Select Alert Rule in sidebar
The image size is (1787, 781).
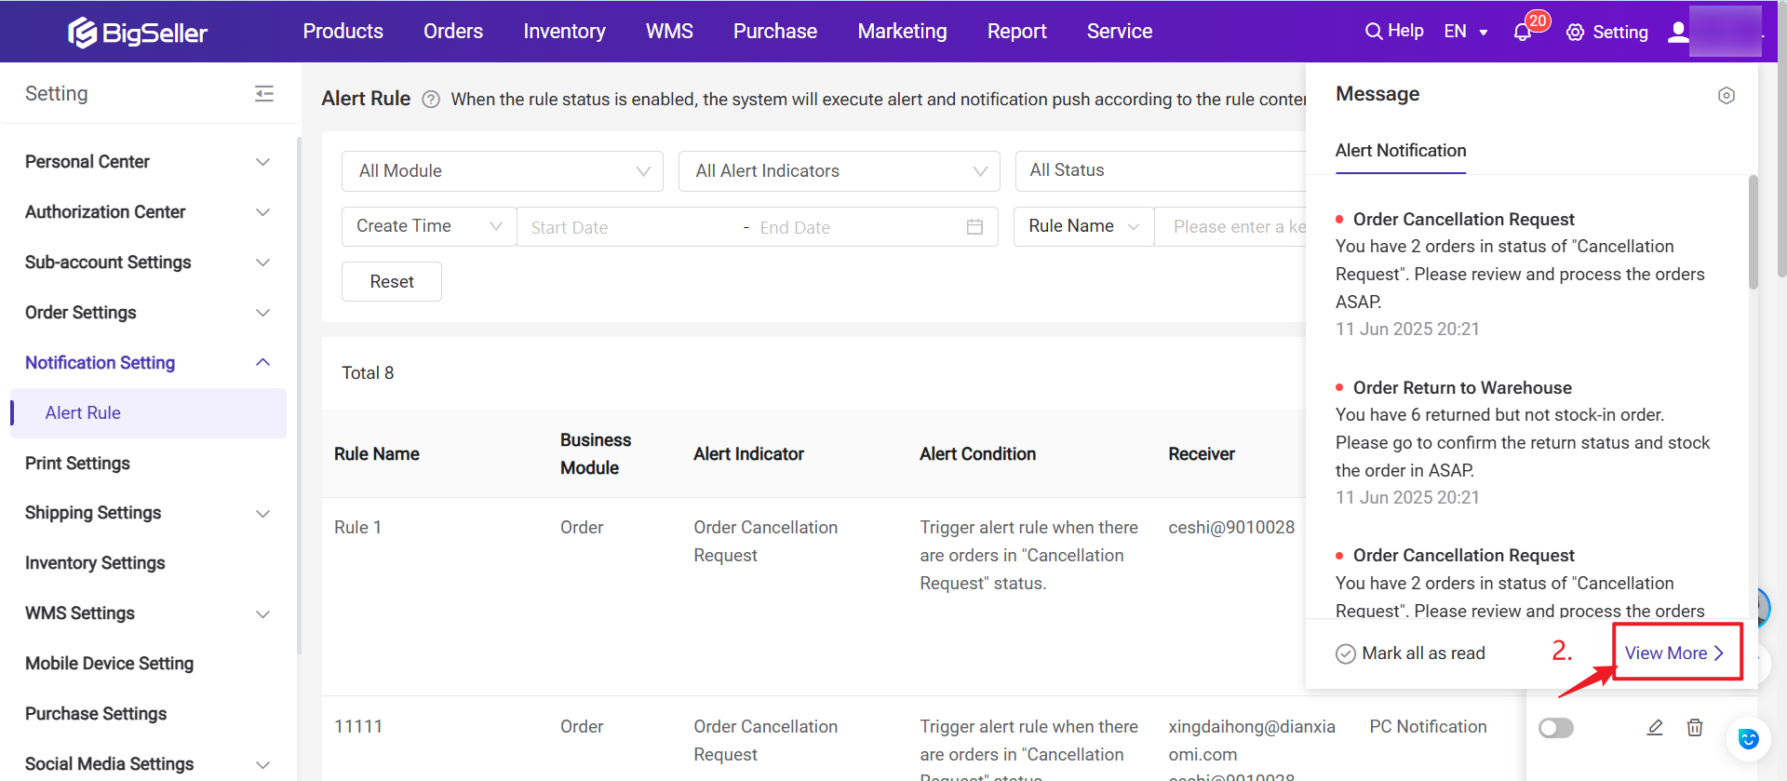(x=149, y=413)
